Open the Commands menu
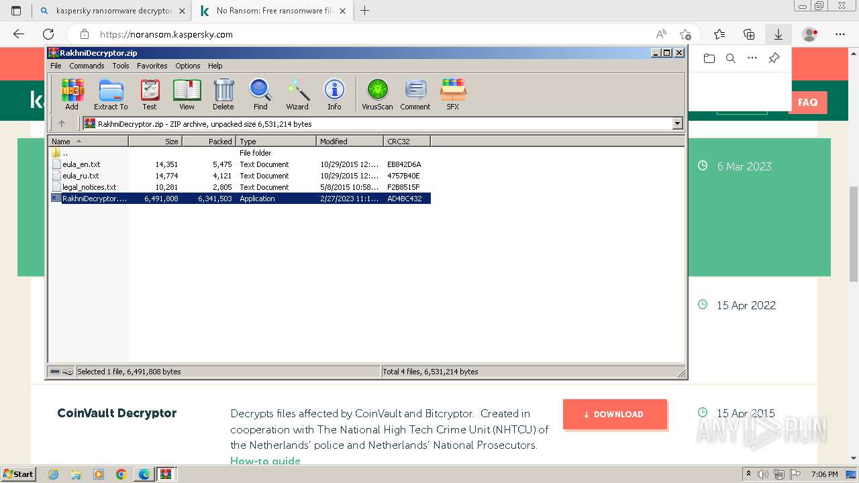 coord(87,66)
